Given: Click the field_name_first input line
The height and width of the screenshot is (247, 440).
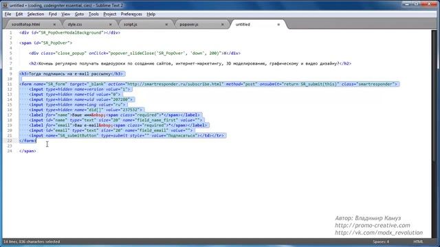Looking at the screenshot, I should coord(115,120).
